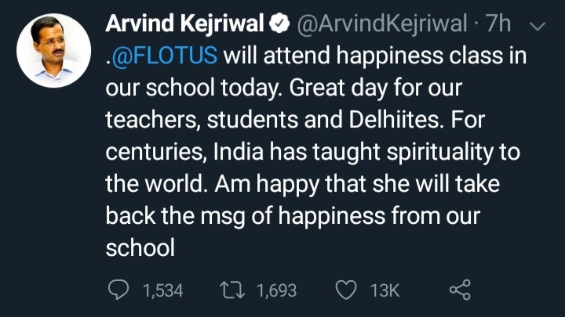Like the tweet with the heart icon
This screenshot has height=317, width=565.
point(345,290)
